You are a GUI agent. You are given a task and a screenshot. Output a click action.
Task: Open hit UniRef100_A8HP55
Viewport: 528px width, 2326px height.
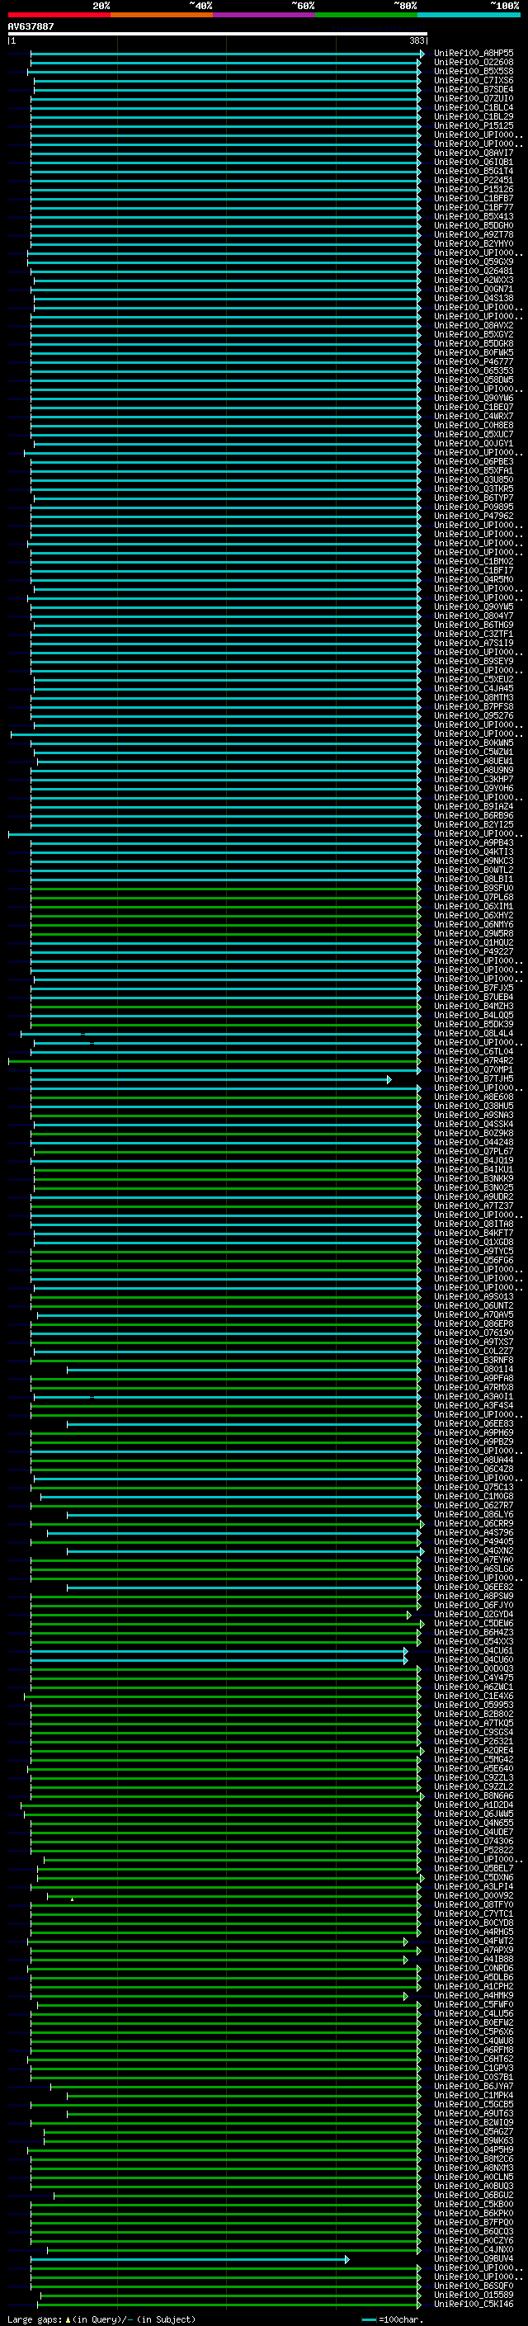coord(473,54)
